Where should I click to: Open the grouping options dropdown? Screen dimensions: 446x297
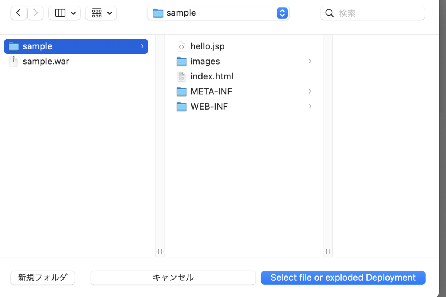click(101, 13)
